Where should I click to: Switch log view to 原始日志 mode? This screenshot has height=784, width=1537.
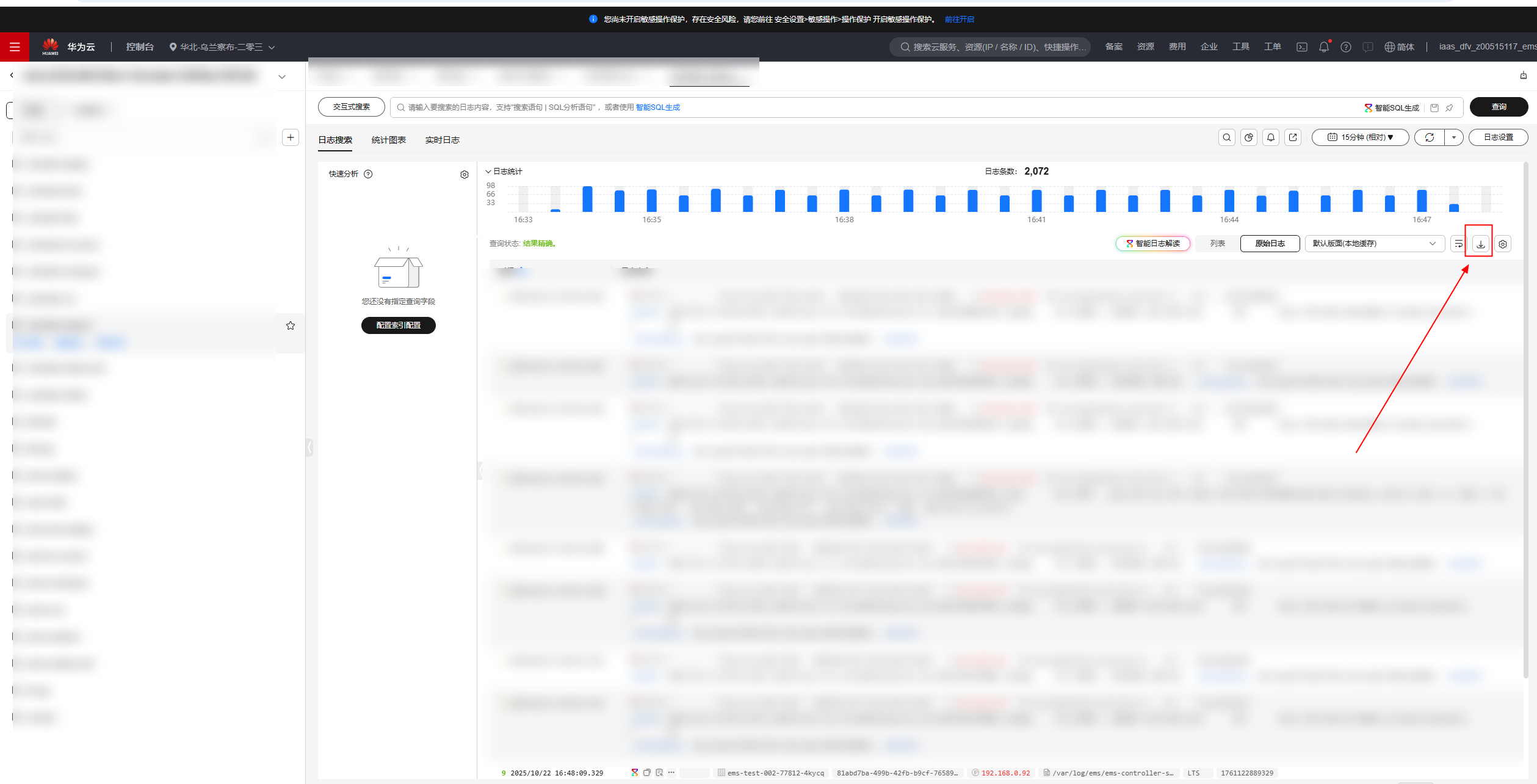click(1270, 244)
